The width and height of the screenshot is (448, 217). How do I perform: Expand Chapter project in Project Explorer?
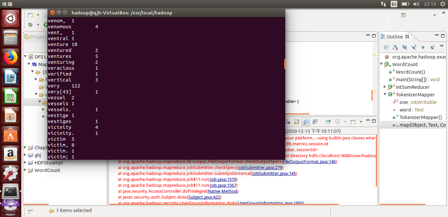point(25,147)
